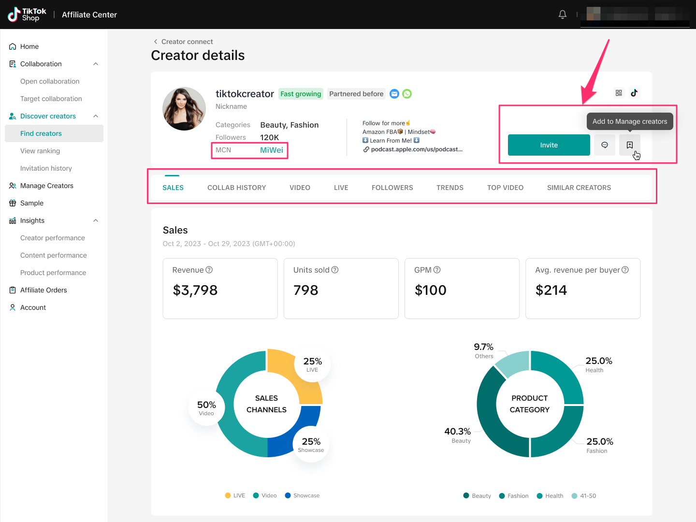Open the SIMILAR CREATORS tab
The image size is (696, 522).
pos(579,188)
